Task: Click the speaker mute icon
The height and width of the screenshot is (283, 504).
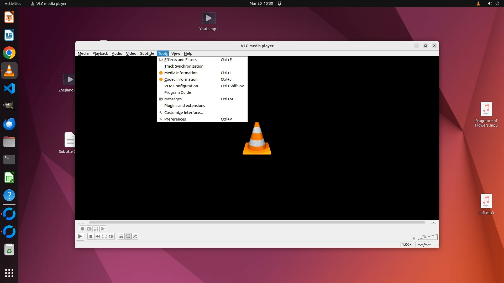Action: tap(414, 238)
